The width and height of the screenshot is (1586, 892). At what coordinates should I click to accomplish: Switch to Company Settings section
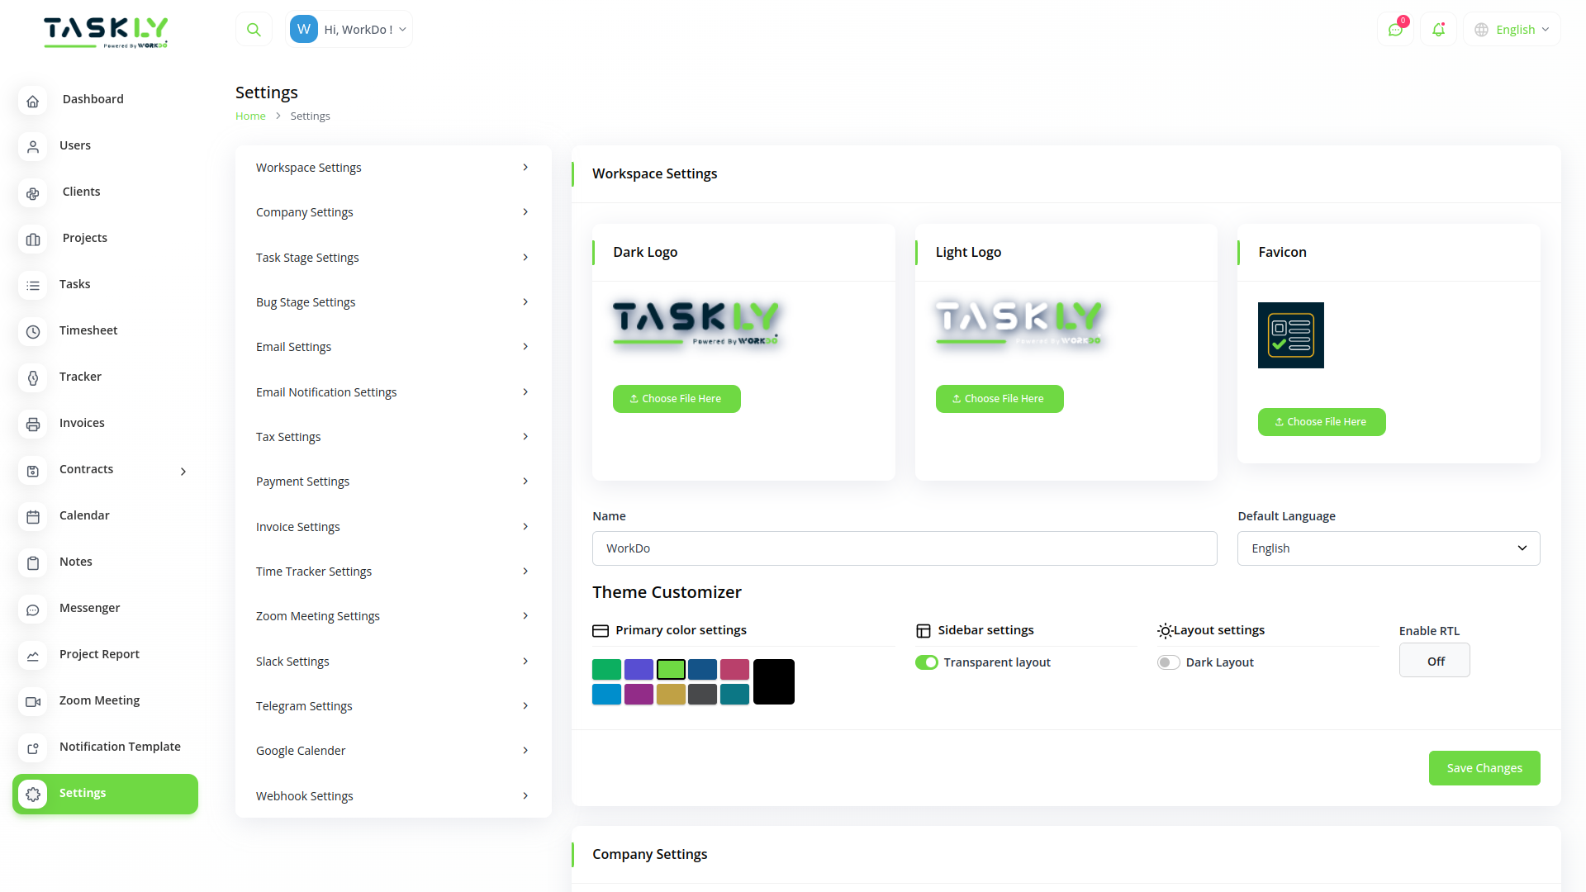tap(393, 211)
